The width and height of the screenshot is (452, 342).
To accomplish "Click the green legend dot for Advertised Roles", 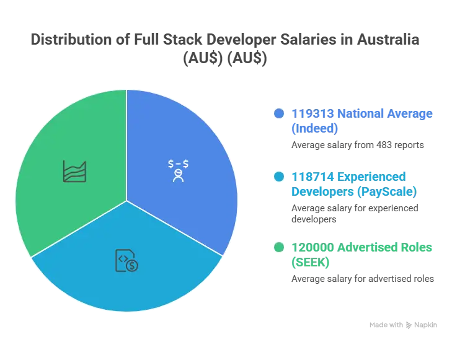I will 279,247.
